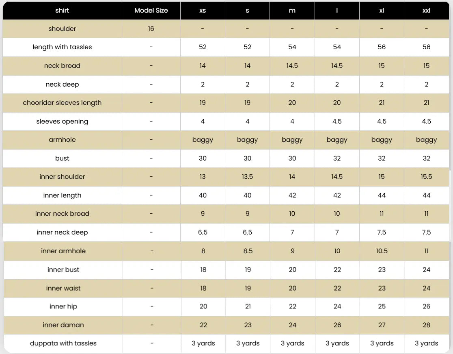Select the 'xxl' size column header

tap(426, 11)
